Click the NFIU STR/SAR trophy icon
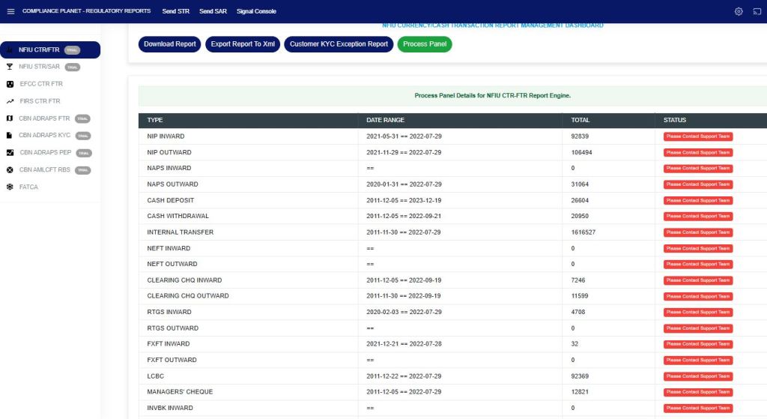This screenshot has width=767, height=419. pyautogui.click(x=10, y=67)
